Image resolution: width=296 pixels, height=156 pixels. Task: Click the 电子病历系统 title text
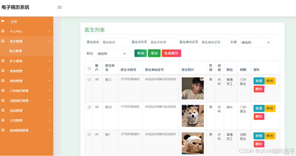pyautogui.click(x=15, y=7)
